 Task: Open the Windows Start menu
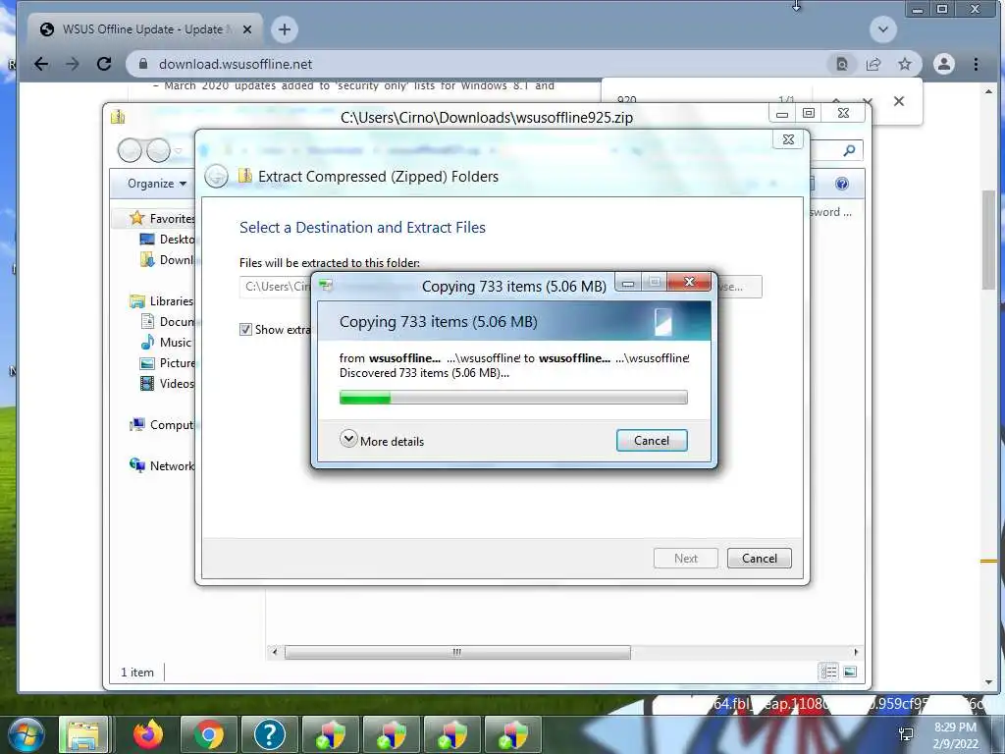25,734
